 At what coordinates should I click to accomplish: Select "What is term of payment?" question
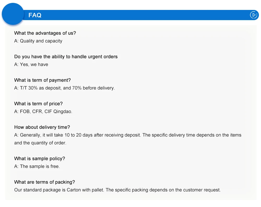42,80
